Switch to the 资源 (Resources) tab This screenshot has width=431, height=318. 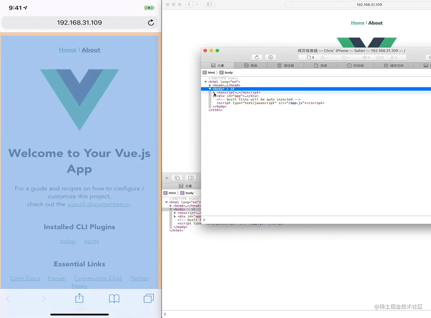click(x=320, y=65)
